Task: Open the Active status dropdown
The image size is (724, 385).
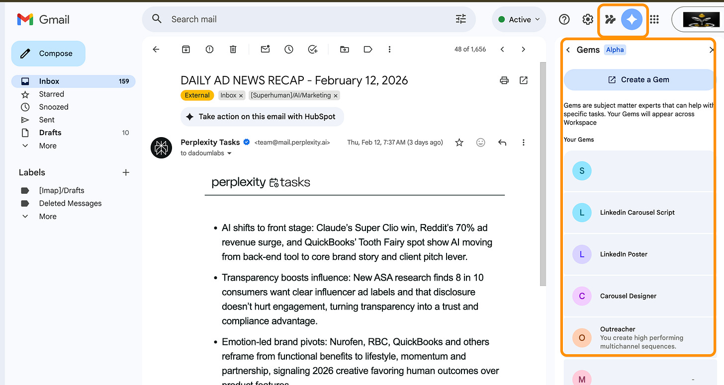Action: (519, 19)
